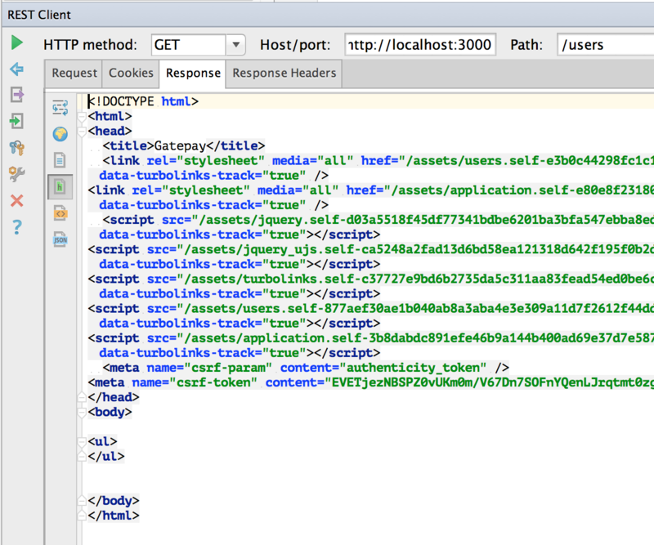Image resolution: width=654 pixels, height=545 pixels.
Task: Click the "Host/port:" label
Action: [x=295, y=45]
